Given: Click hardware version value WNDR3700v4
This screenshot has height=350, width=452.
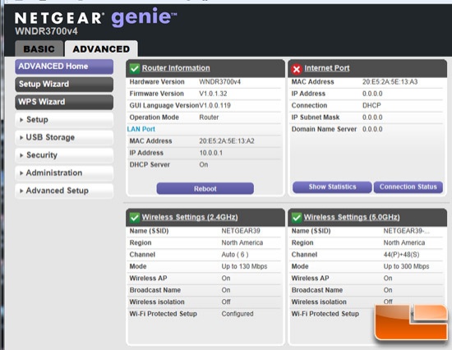Looking at the screenshot, I should coord(220,82).
